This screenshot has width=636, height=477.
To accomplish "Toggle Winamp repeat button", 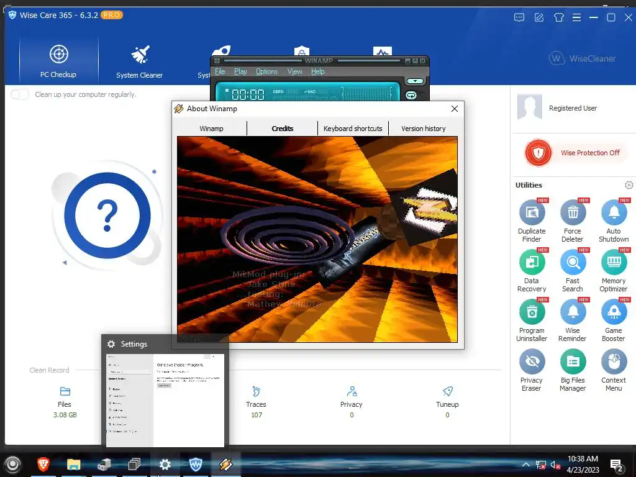I will point(411,95).
